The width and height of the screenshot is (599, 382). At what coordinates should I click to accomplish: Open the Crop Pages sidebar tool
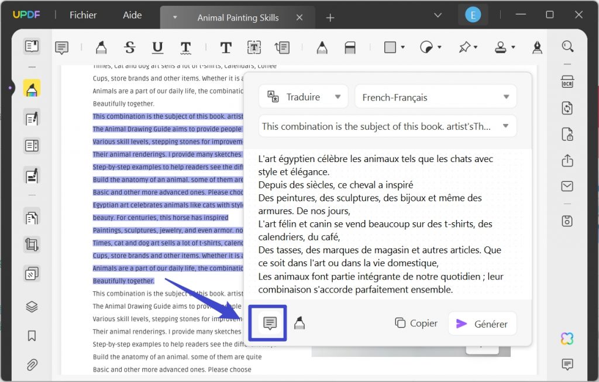(x=32, y=245)
